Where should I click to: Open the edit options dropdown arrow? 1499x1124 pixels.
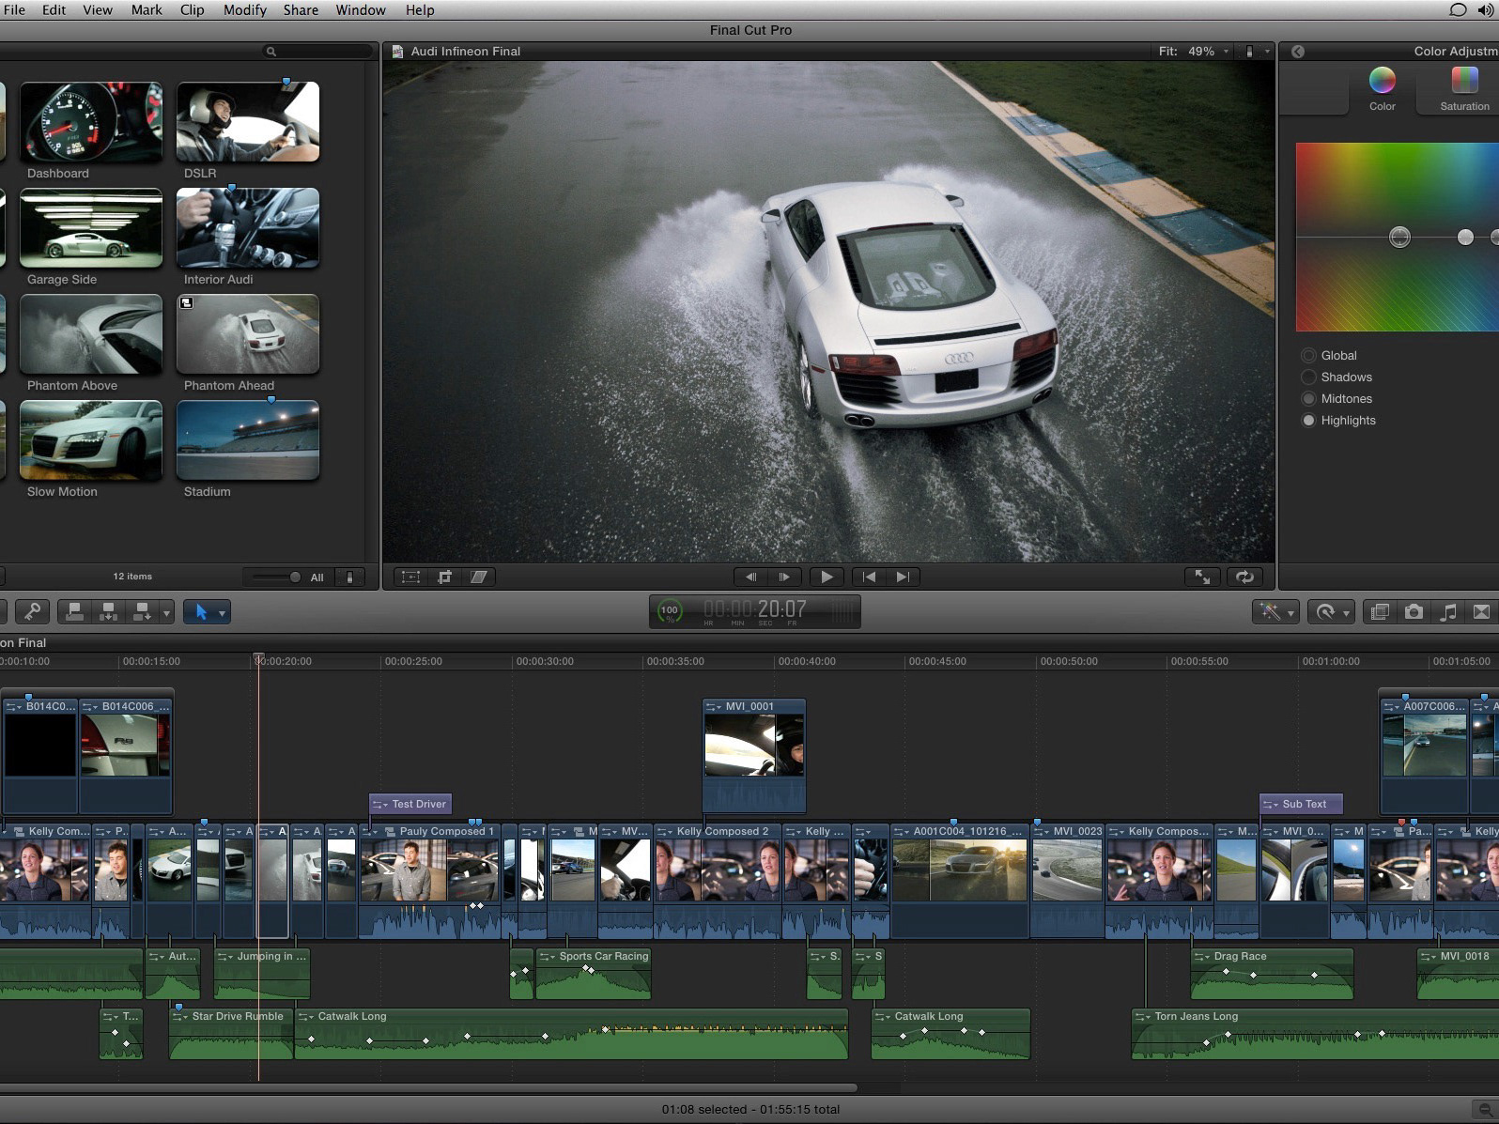tap(166, 613)
